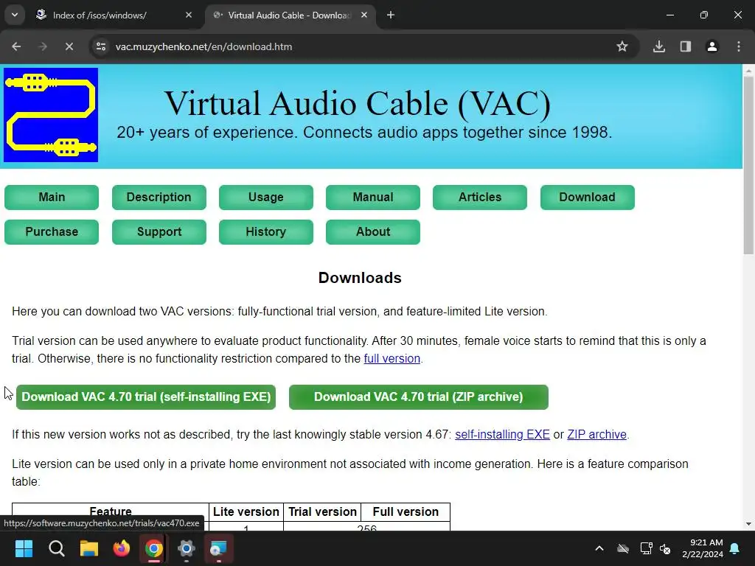This screenshot has width=755, height=566.
Task: Open the tab search dropdown arrow
Action: coord(15,15)
